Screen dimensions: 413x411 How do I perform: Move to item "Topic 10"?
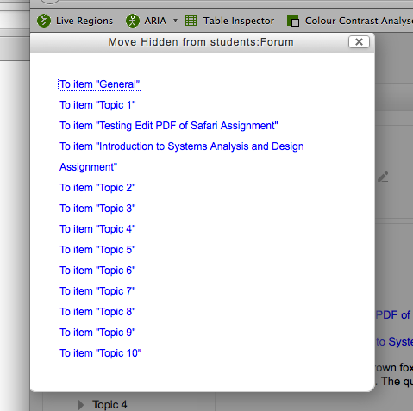tap(100, 353)
